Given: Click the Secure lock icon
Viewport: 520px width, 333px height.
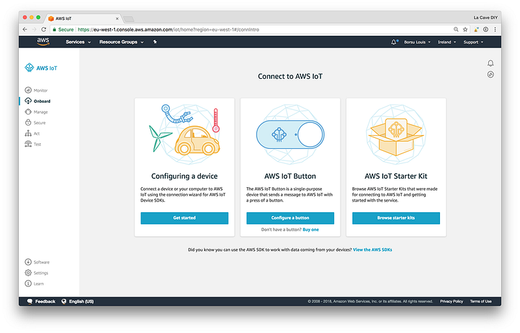Looking at the screenshot, I should [28, 122].
